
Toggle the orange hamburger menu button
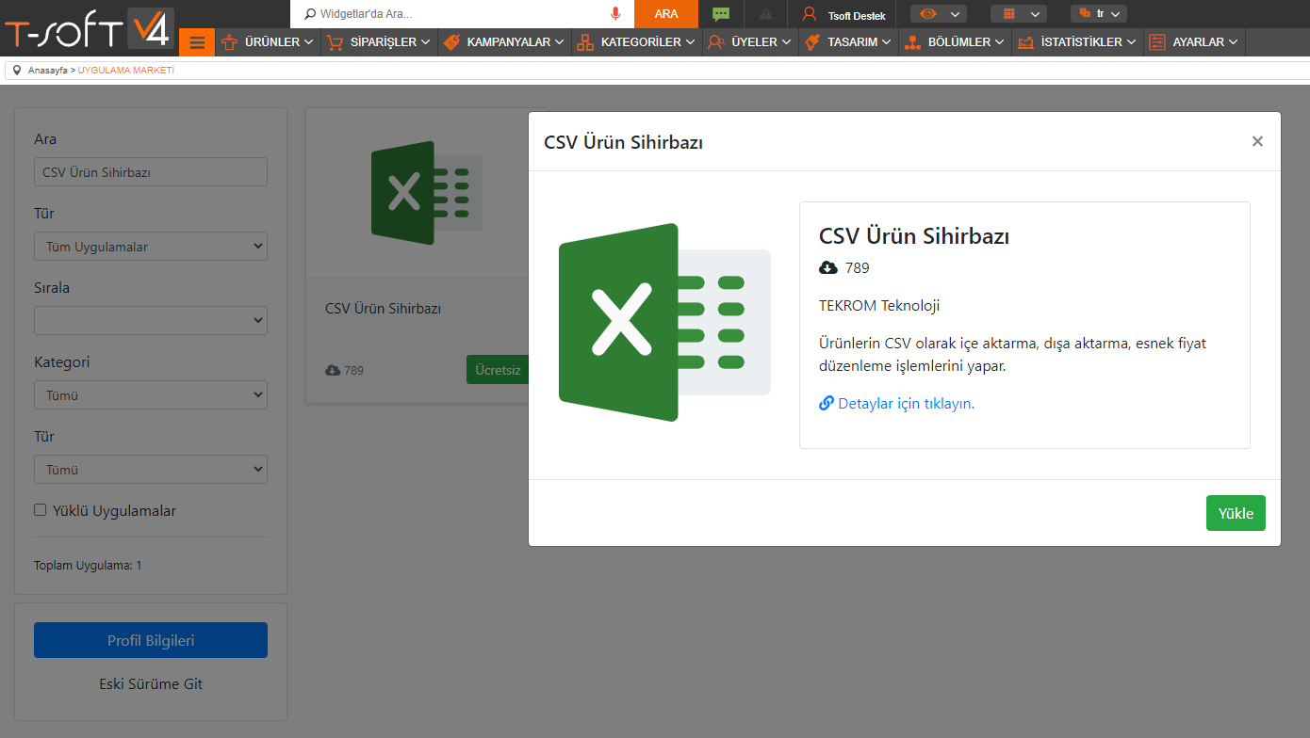(197, 42)
